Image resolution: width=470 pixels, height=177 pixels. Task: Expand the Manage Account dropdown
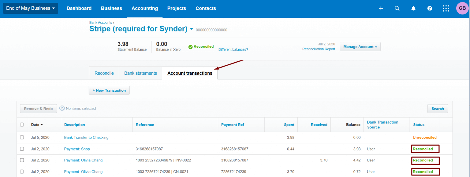coord(360,46)
